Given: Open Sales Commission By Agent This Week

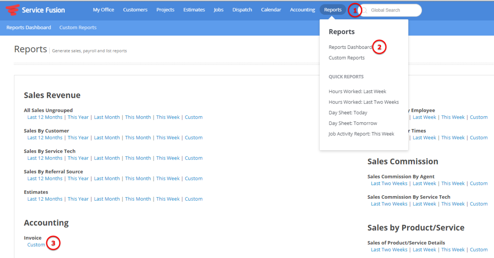Looking at the screenshot, I should tap(453, 184).
